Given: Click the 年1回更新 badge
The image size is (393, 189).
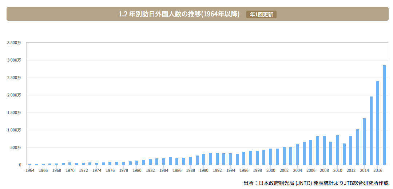Looking at the screenshot, I should point(261,15).
